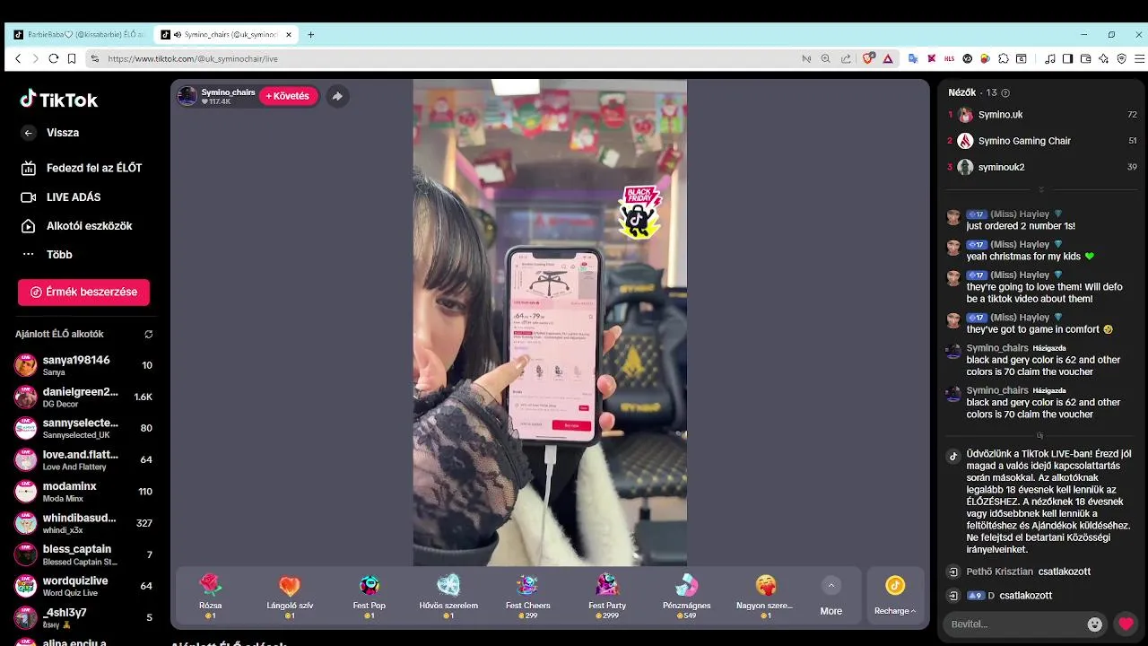Open the HLS extension icon

coord(950,58)
